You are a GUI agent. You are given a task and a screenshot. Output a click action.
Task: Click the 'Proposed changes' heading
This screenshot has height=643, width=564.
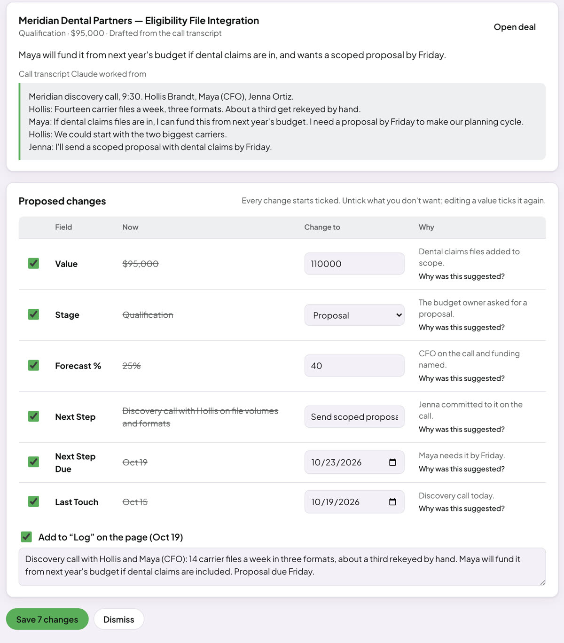(62, 201)
